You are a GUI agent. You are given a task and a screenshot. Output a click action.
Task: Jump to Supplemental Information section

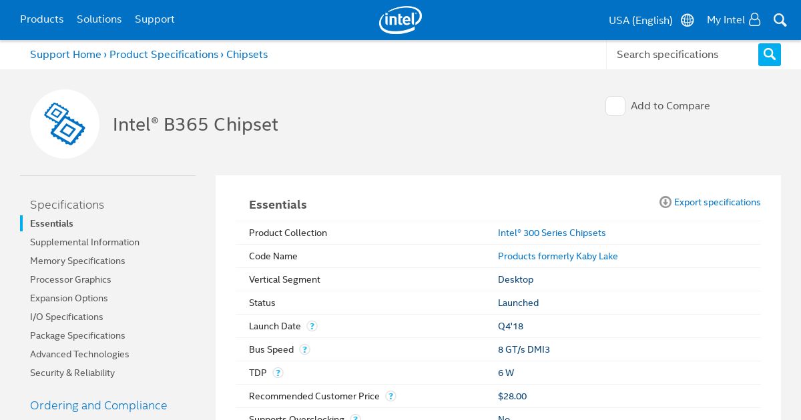[85, 242]
